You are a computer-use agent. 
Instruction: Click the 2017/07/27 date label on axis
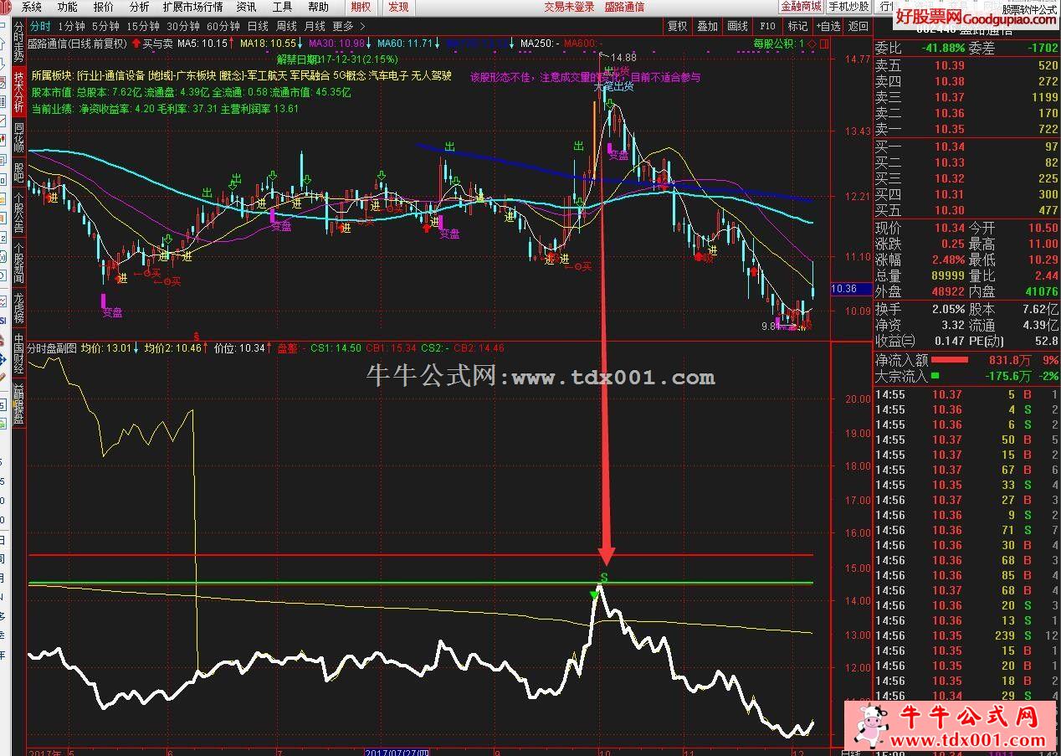coord(397,752)
